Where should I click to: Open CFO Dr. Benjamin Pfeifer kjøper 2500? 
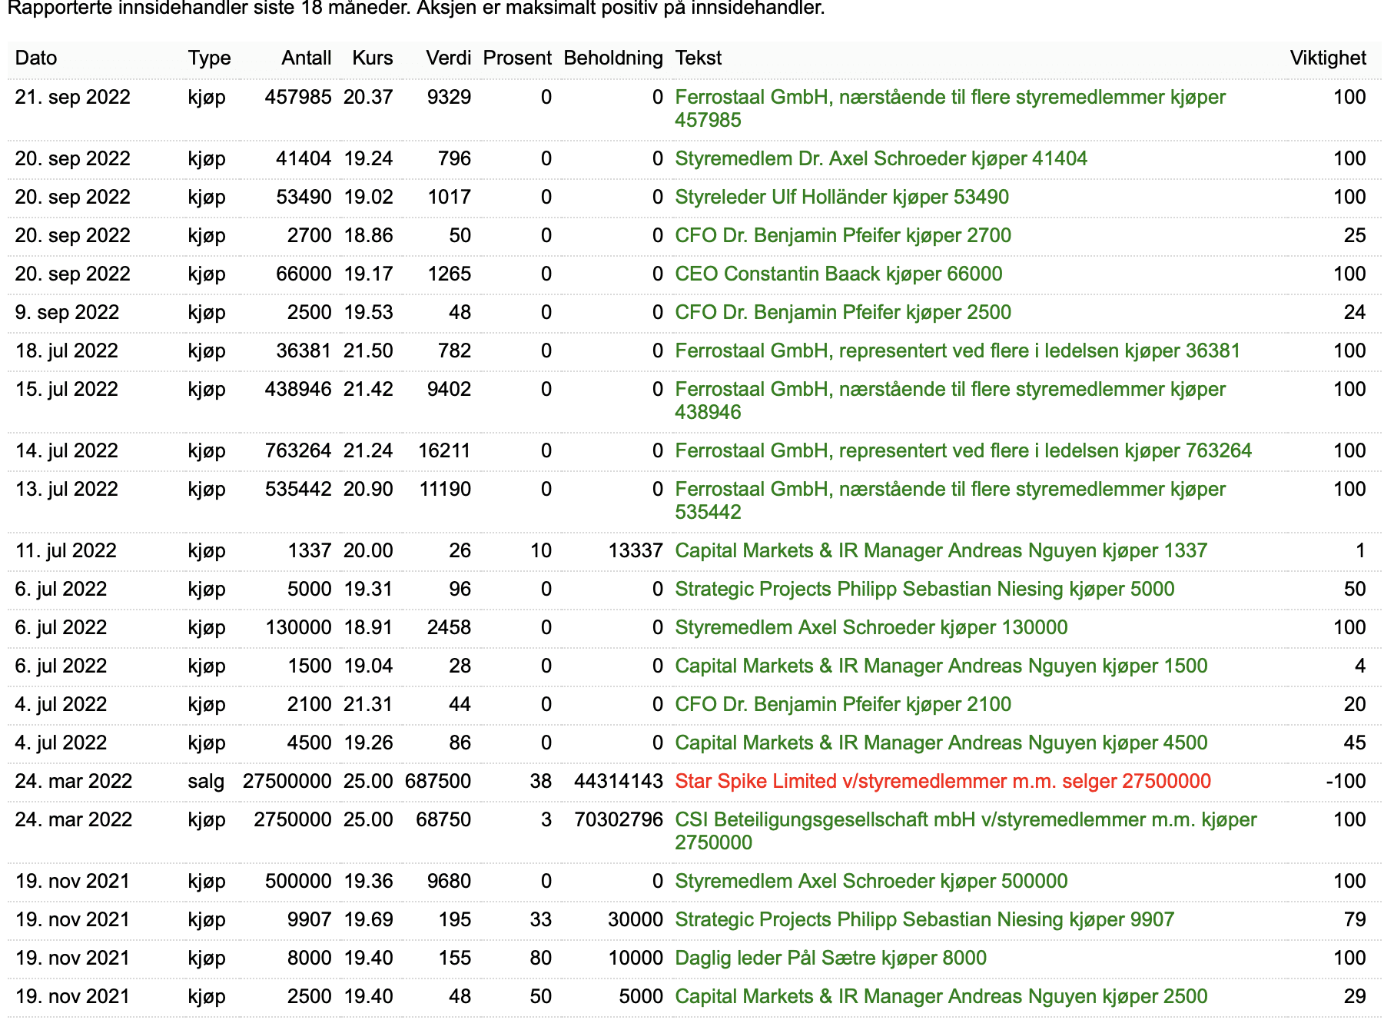point(843,313)
